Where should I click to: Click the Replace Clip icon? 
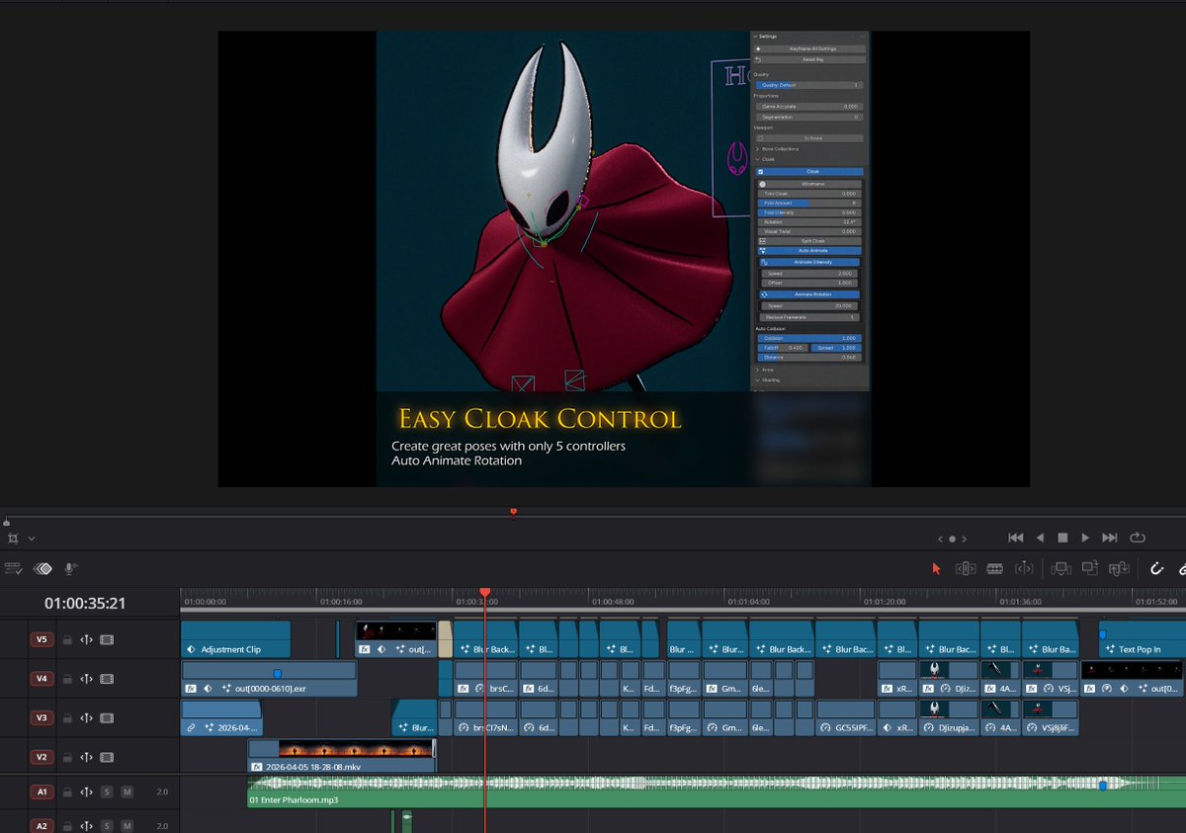coord(1119,568)
